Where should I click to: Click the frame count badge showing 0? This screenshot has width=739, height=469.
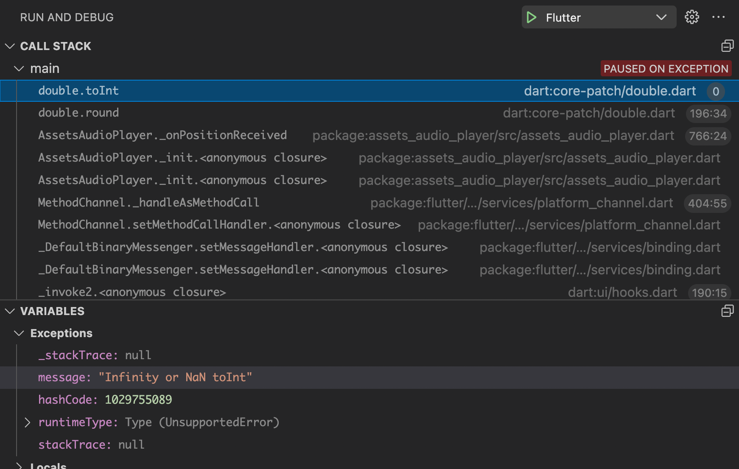(x=716, y=91)
